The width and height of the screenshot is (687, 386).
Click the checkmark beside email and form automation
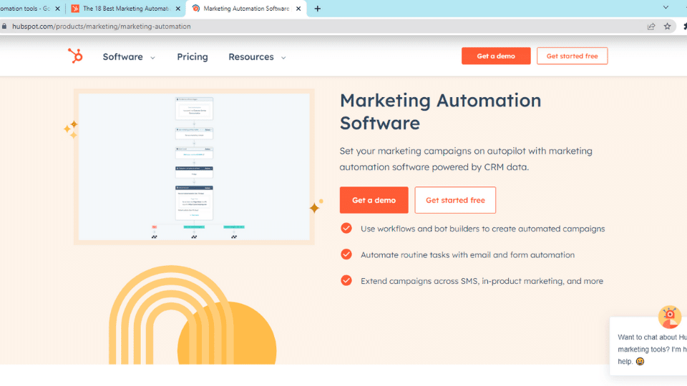click(346, 254)
